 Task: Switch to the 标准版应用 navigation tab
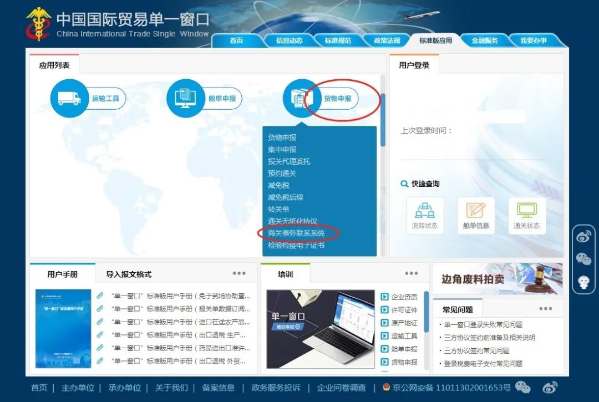435,40
